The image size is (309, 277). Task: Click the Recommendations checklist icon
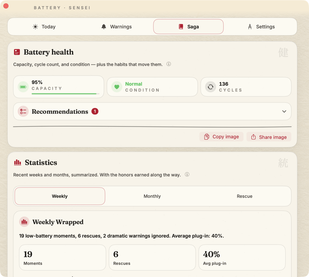click(x=23, y=111)
